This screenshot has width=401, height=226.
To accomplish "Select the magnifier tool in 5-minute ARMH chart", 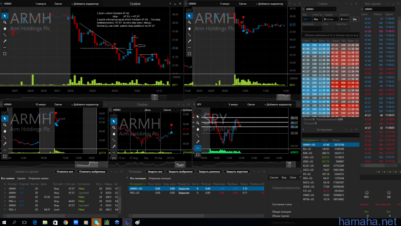I will pos(189,22).
